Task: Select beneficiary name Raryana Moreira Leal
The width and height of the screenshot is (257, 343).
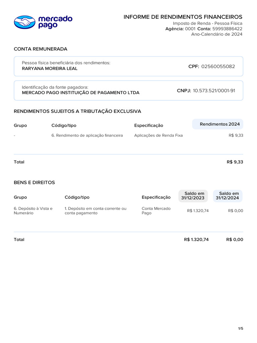Action: [x=50, y=69]
